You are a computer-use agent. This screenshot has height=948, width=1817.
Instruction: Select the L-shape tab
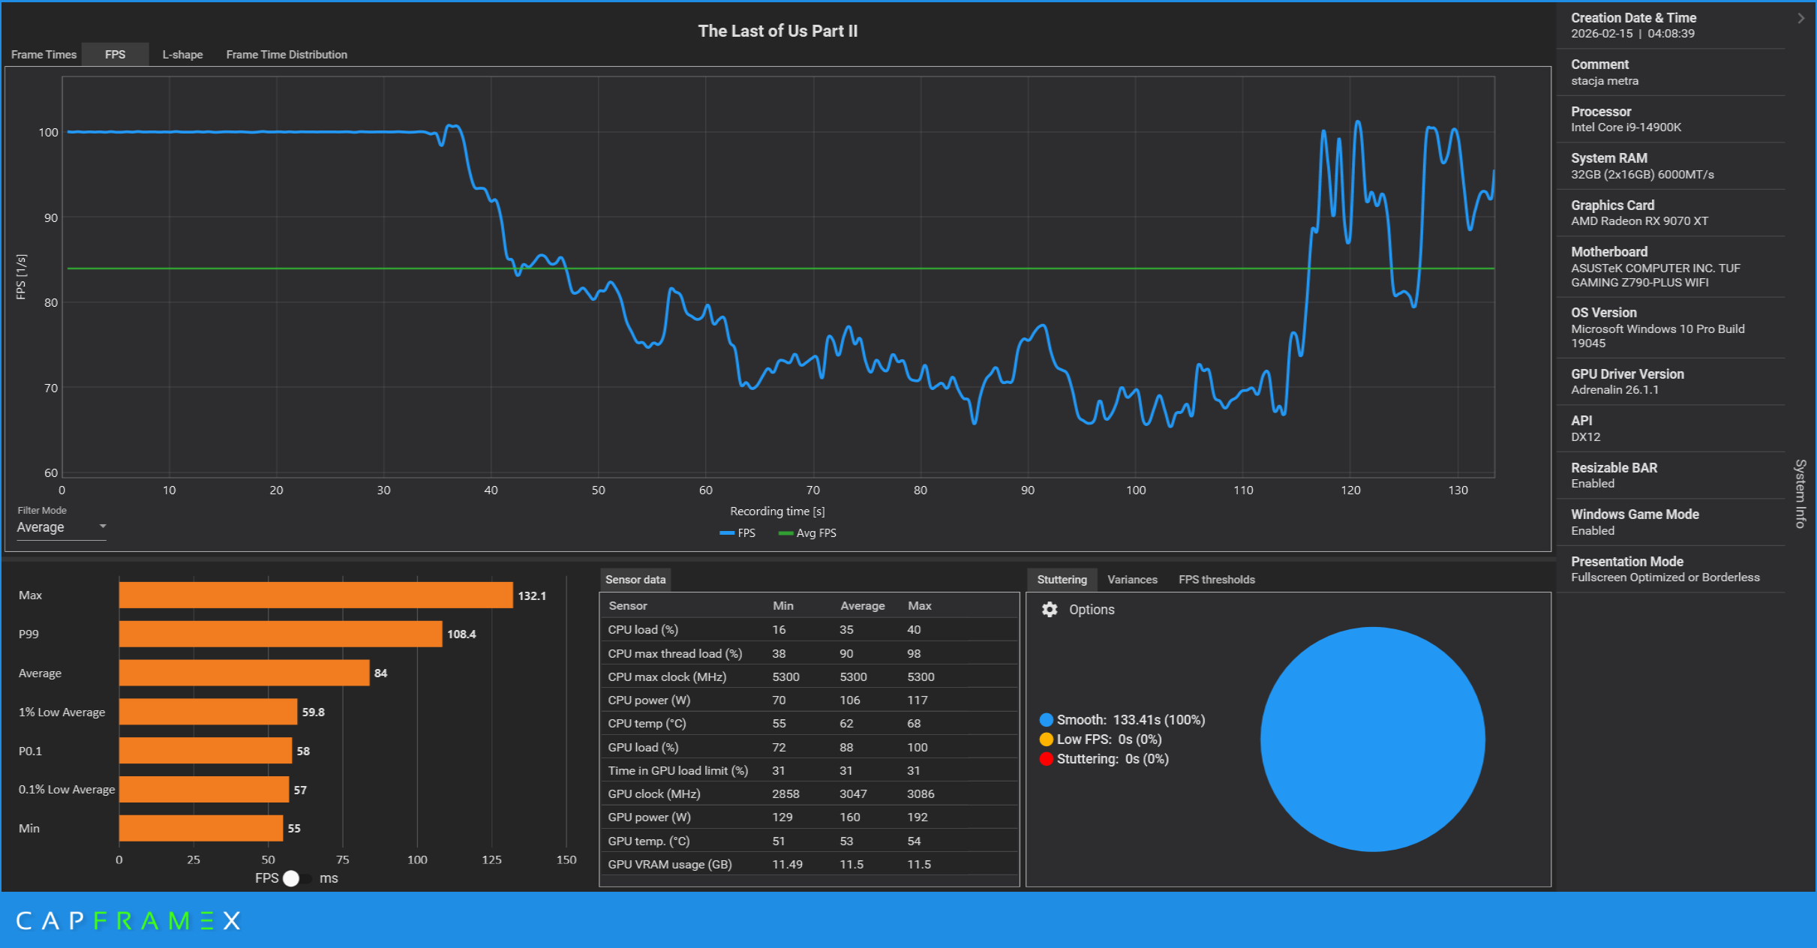pyautogui.click(x=182, y=55)
